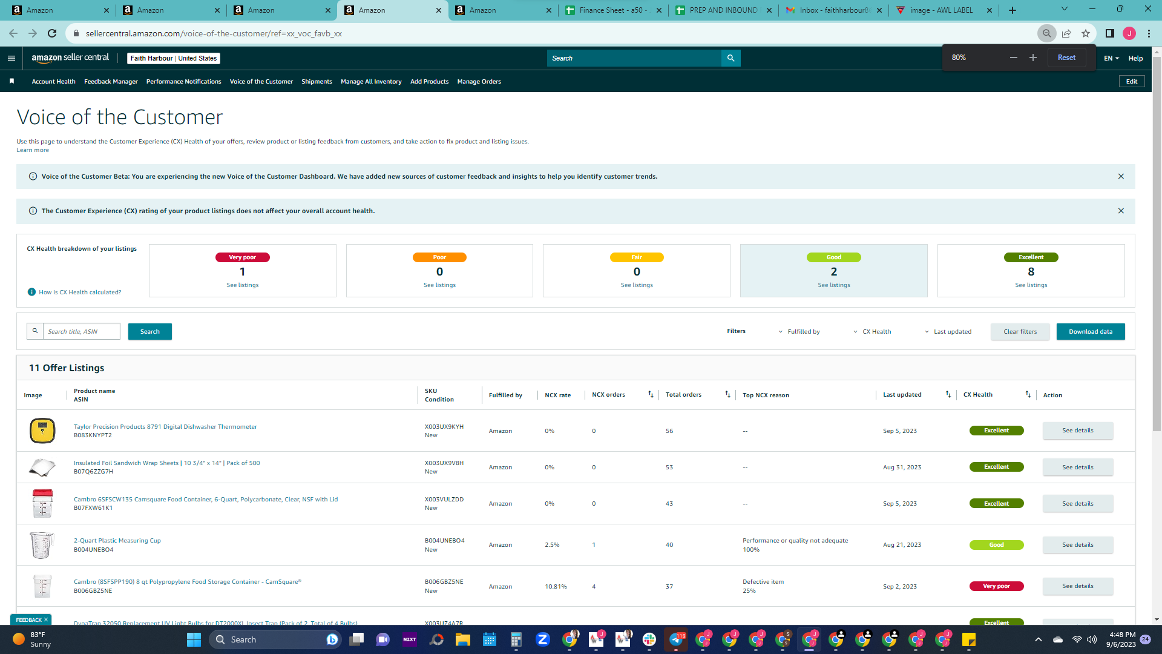This screenshot has height=654, width=1162.
Task: Show hidden system tray icons
Action: pos(1039,639)
